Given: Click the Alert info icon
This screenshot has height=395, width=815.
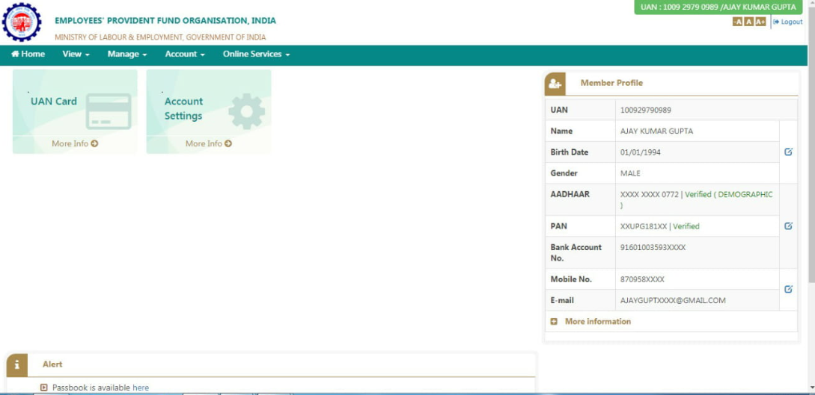Looking at the screenshot, I should coord(17,364).
